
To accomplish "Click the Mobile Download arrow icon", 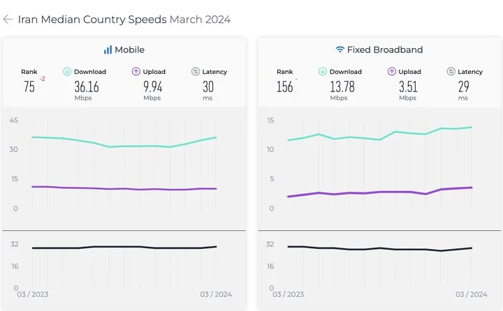I will pyautogui.click(x=67, y=71).
